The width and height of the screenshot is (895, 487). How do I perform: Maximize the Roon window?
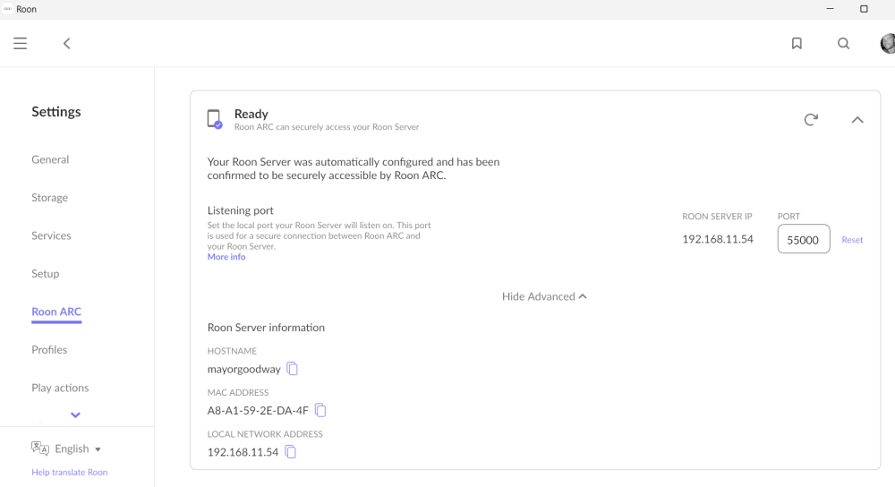864,9
